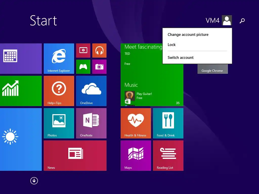Select Change account picture

point(197,34)
